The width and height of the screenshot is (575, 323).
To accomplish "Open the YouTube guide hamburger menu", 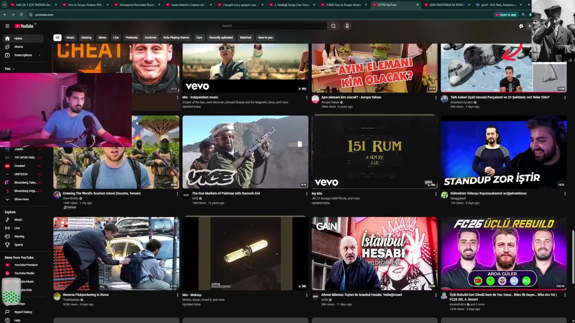I will pos(7,26).
